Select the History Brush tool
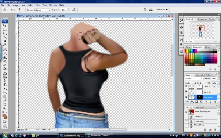This screenshot has width=221, height=138. click(5, 61)
